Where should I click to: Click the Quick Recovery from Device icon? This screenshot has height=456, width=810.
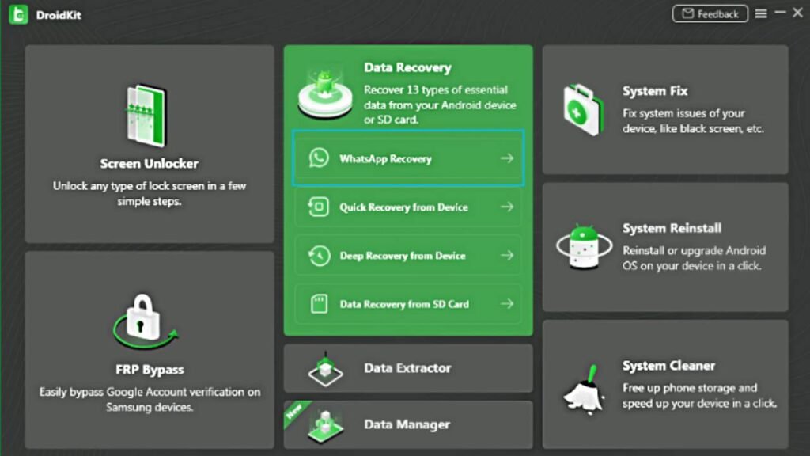pos(318,207)
